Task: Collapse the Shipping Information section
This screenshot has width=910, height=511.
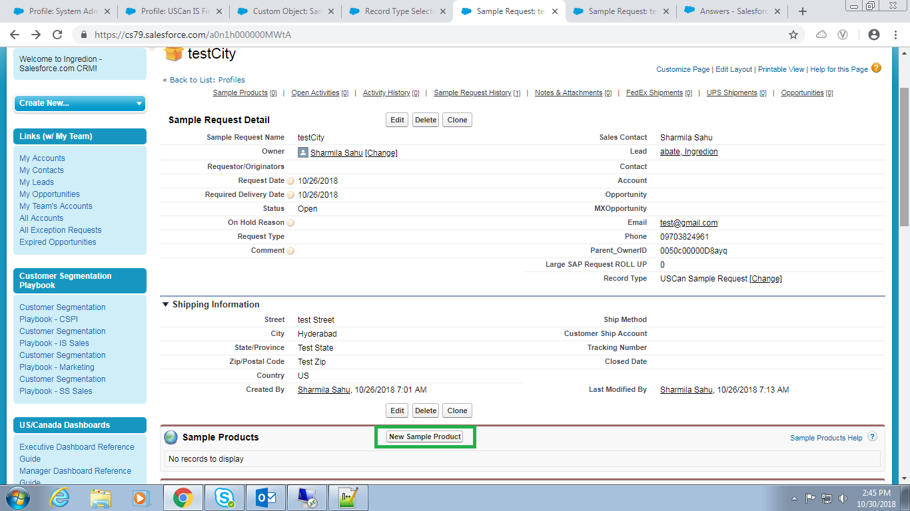Action: pyautogui.click(x=166, y=305)
